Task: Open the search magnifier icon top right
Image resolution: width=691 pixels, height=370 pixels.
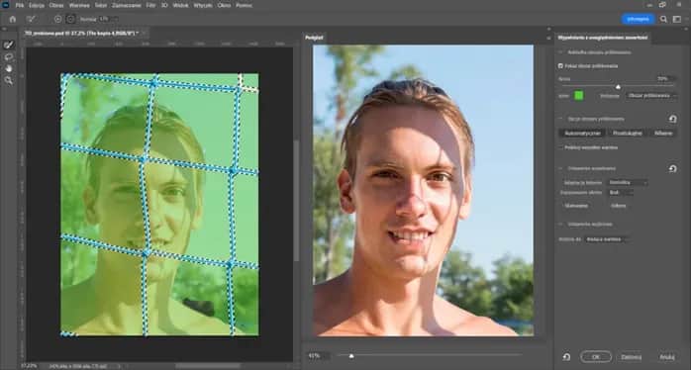Action: (663, 19)
